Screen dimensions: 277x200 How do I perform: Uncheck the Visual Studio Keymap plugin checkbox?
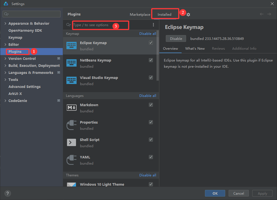(151, 78)
